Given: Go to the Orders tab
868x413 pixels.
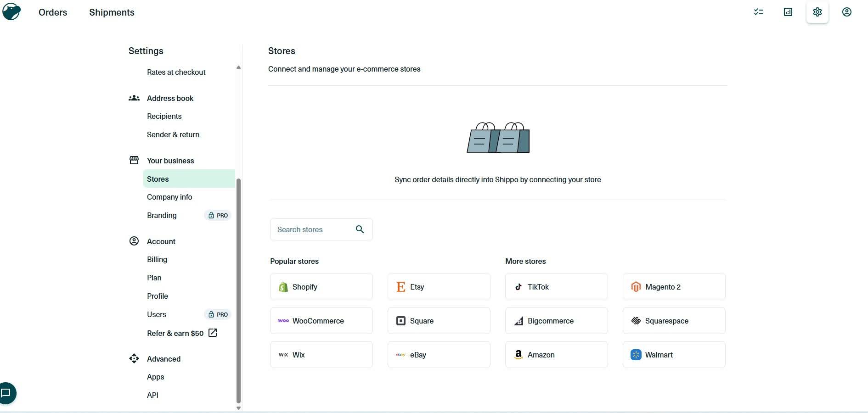Looking at the screenshot, I should 53,12.
